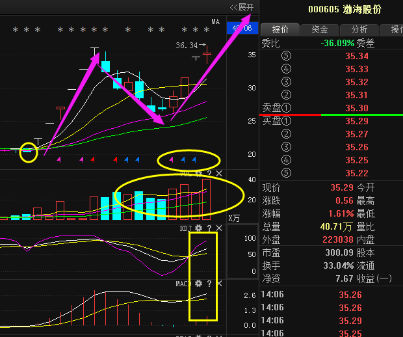Viewport: 403px width, 337px height.
Task: Select sell level 4 price 35.33
Action: click(x=357, y=69)
